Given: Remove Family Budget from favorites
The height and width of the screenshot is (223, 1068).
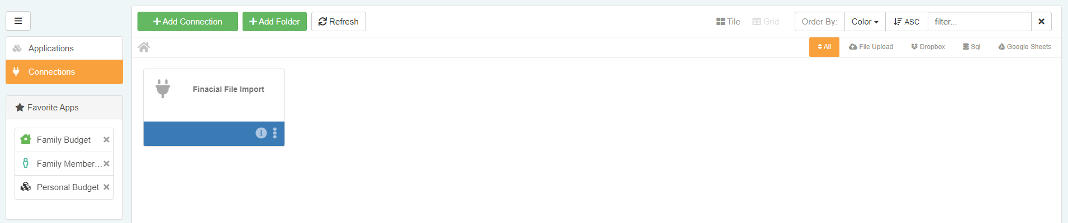Looking at the screenshot, I should [106, 140].
